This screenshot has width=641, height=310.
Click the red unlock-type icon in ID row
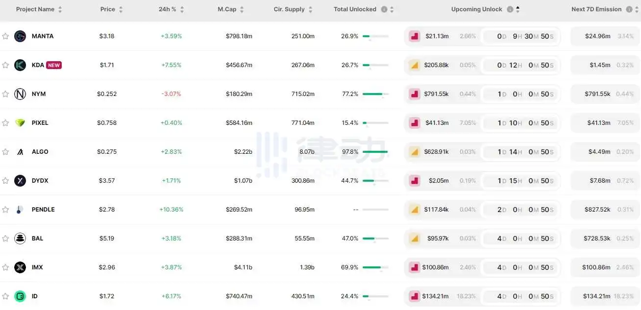coord(415,296)
